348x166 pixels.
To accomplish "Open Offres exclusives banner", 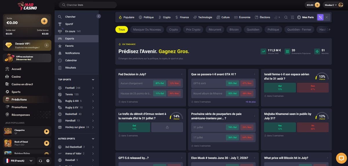I will 27,58.
